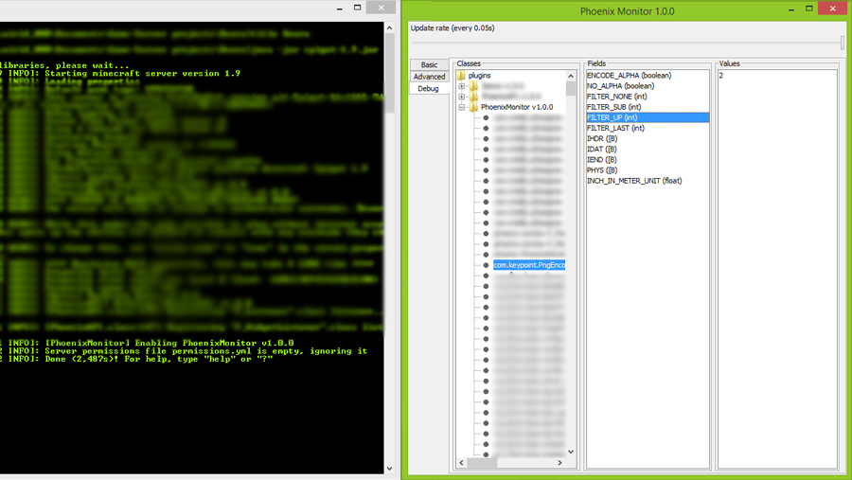Click the console window scroll down arrow
852x480 pixels.
390,469
